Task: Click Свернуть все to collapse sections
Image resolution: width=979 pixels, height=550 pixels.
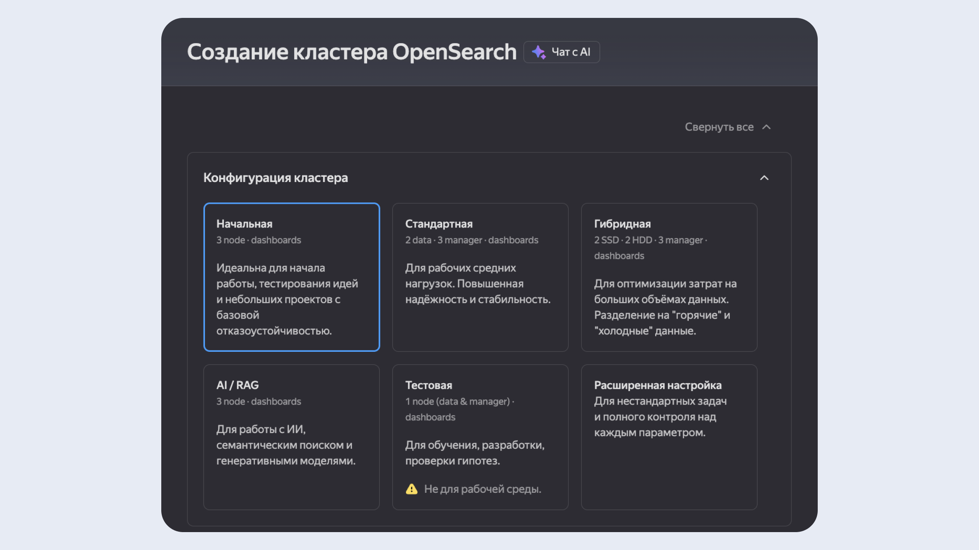Action: click(719, 127)
